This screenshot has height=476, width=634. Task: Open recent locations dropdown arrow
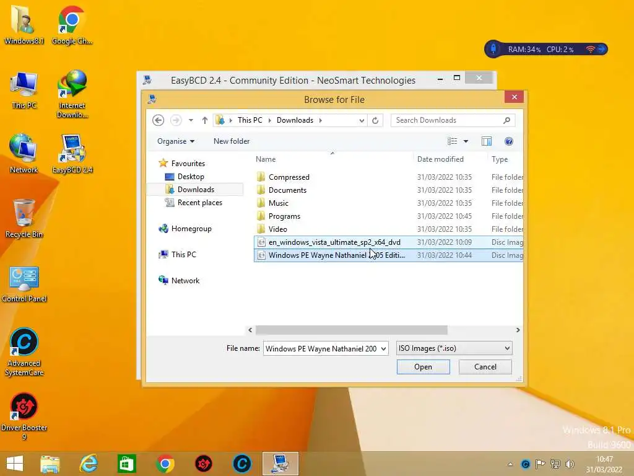pyautogui.click(x=191, y=120)
